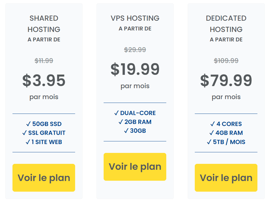This screenshot has height=202, width=269.
Task: Click the 4 CORES checkmark icon
Action: pyautogui.click(x=213, y=124)
